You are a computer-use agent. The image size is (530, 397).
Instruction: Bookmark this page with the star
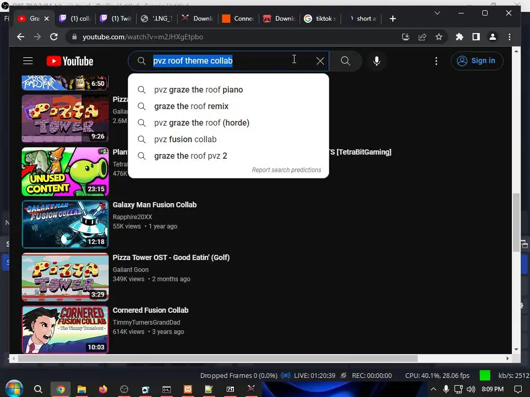coord(439,37)
